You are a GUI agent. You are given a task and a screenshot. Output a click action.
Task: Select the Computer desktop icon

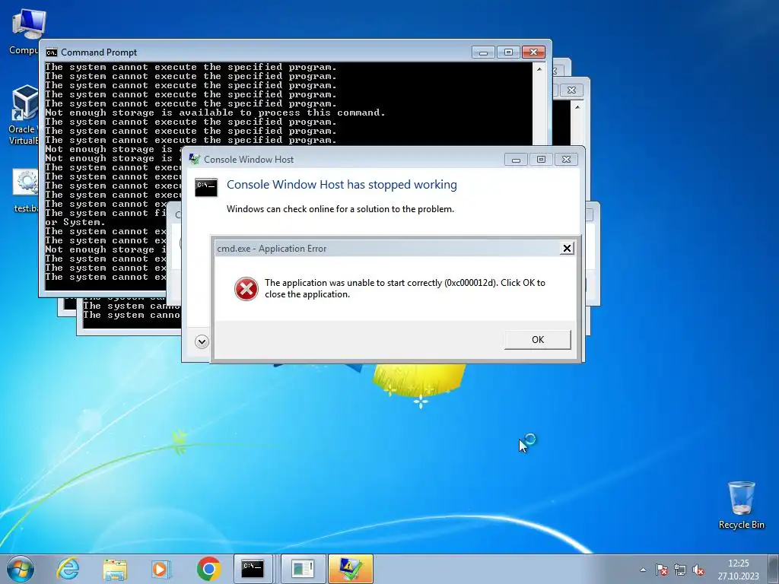[x=24, y=32]
